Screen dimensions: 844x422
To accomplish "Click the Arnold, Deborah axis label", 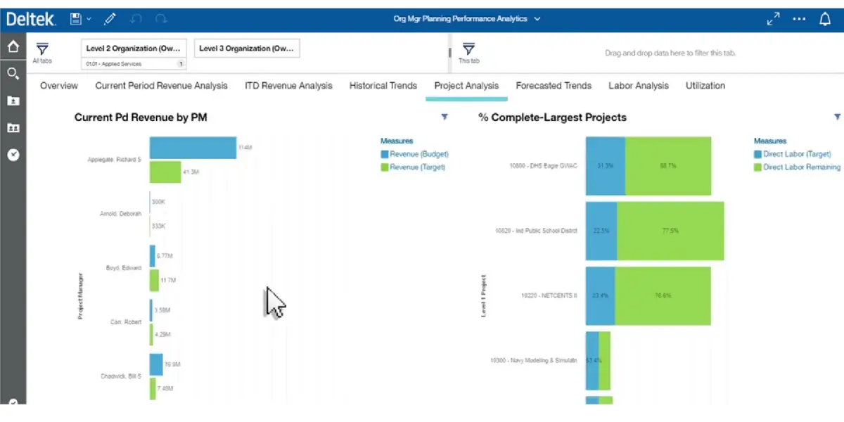I will 121,213.
